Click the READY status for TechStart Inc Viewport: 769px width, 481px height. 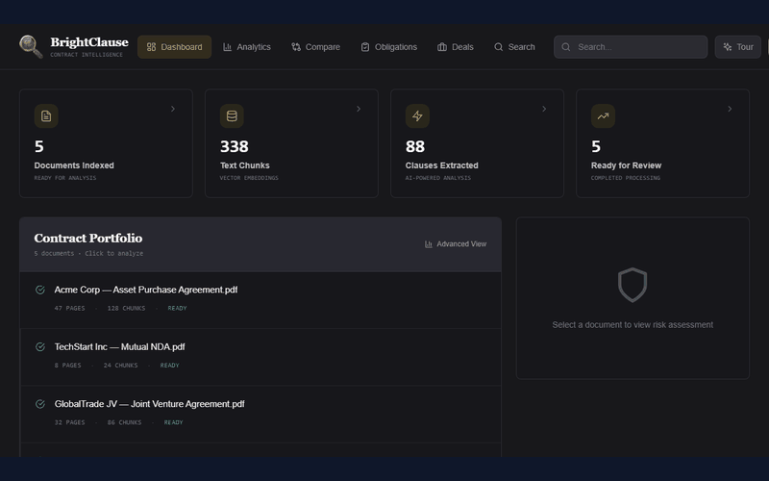pyautogui.click(x=170, y=366)
